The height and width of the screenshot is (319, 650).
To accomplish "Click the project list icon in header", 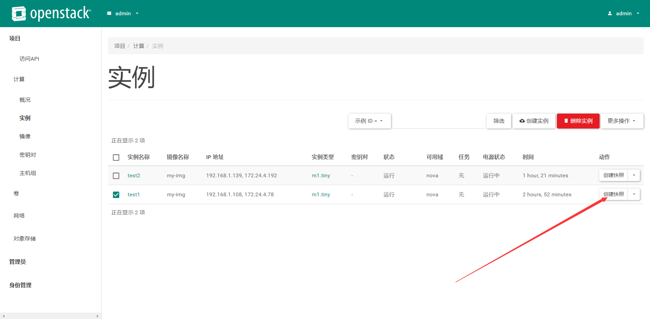I will [x=109, y=14].
